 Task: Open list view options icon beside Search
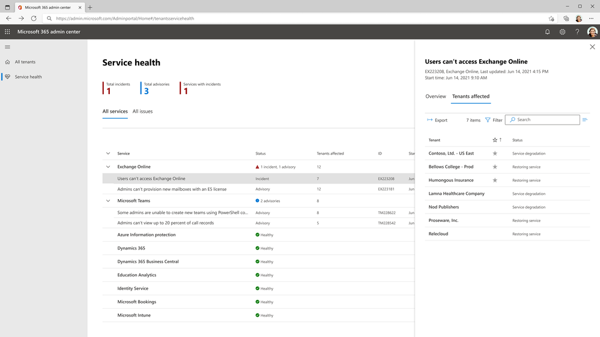[x=585, y=120]
